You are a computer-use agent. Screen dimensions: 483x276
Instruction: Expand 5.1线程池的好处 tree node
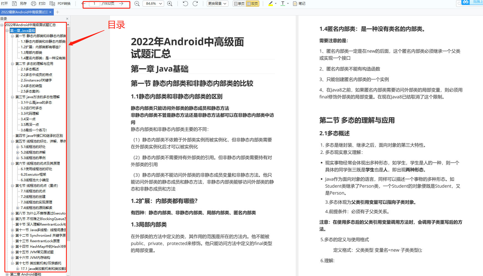point(18,147)
